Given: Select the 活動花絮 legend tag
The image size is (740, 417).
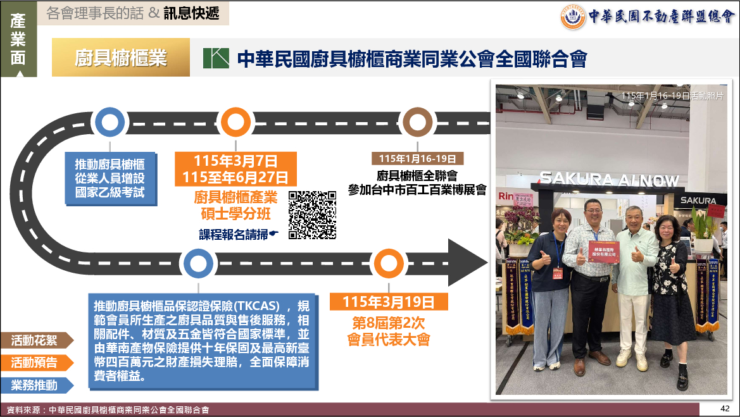Looking at the screenshot, I should tap(37, 340).
